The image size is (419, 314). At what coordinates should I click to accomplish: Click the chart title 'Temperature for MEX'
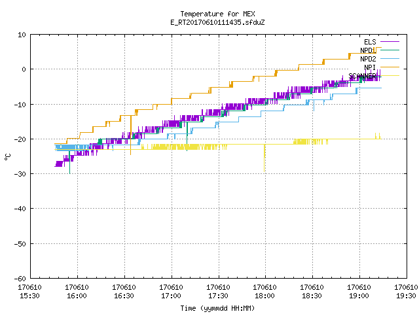point(217,14)
